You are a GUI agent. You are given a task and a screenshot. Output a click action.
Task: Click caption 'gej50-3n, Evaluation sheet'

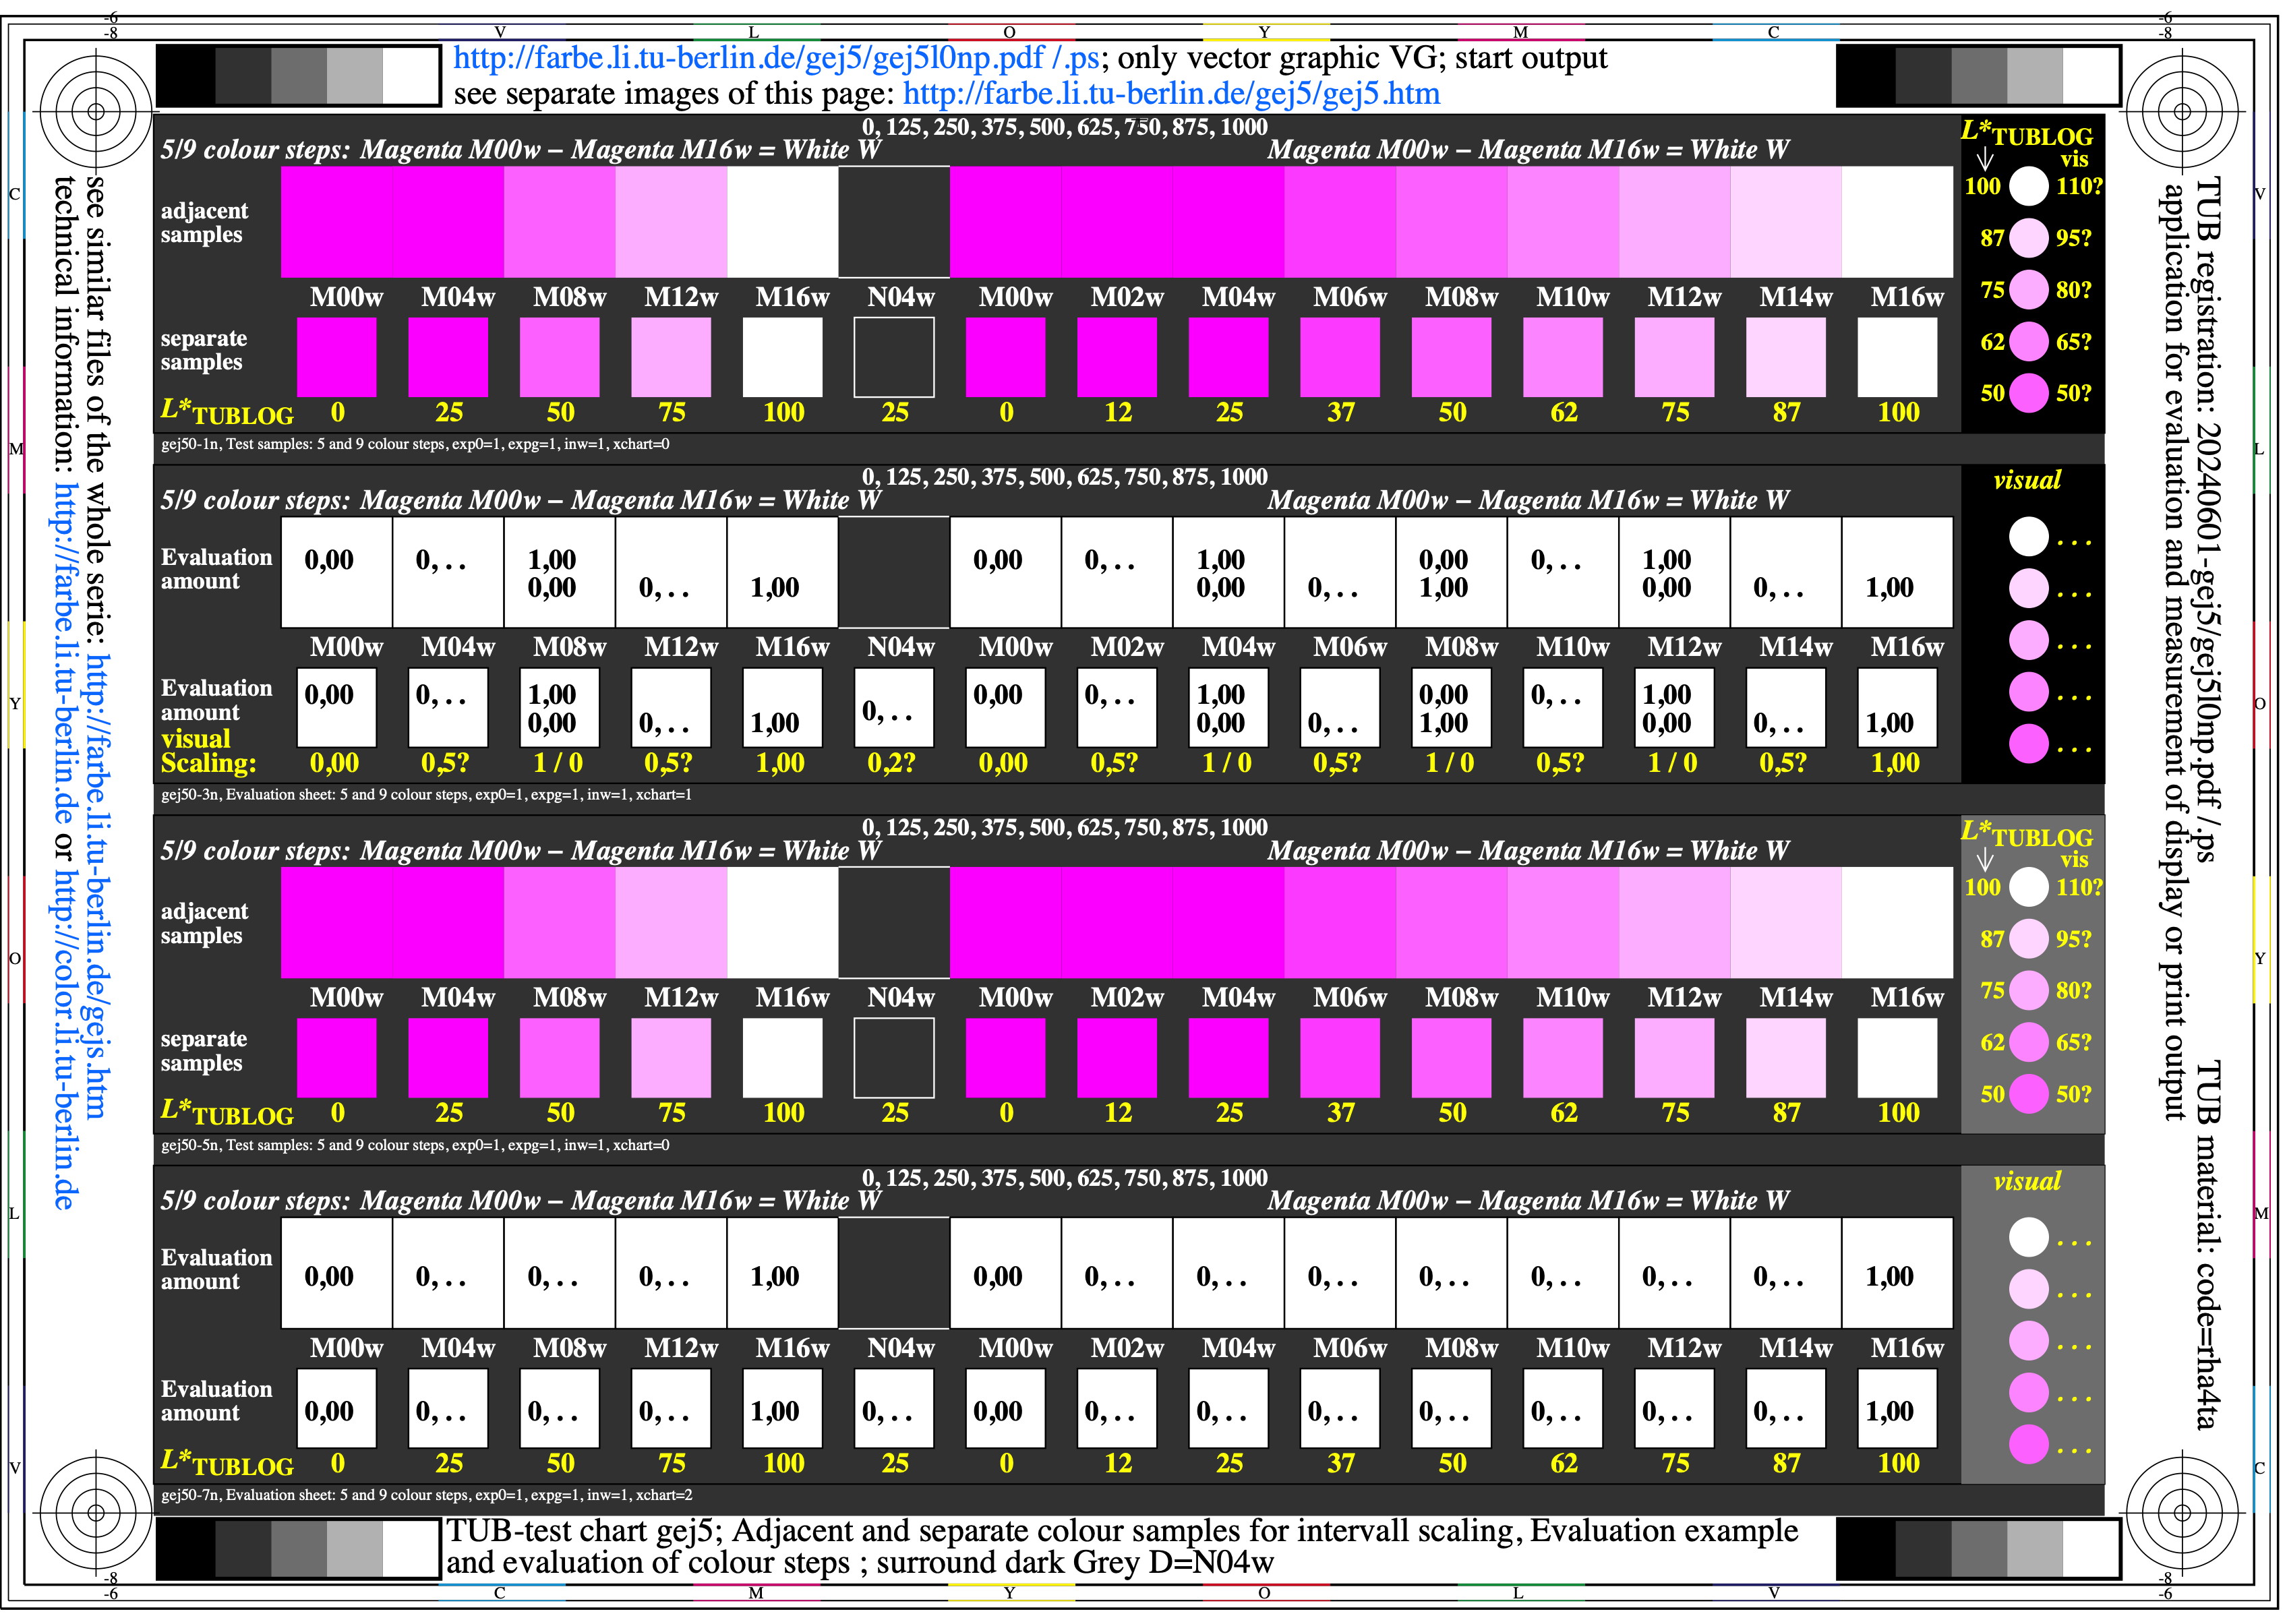click(x=425, y=796)
